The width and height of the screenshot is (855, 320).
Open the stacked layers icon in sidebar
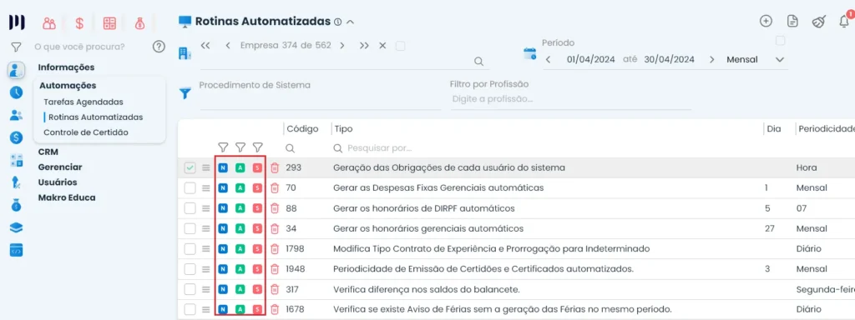[x=17, y=228]
